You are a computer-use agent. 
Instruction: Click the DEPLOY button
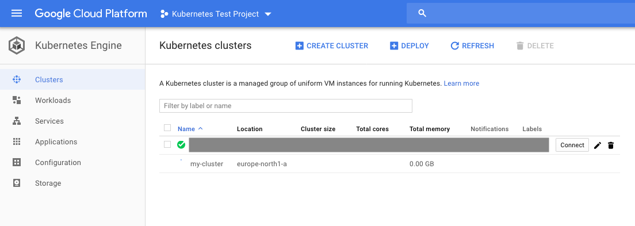[410, 46]
